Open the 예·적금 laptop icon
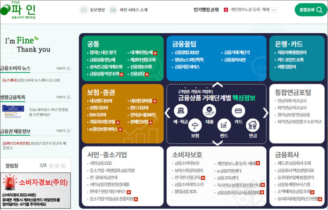The image size is (328, 210). pyautogui.click(x=181, y=111)
